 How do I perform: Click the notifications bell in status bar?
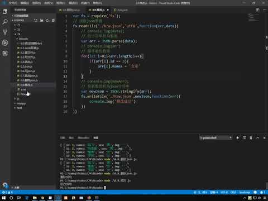(262, 192)
